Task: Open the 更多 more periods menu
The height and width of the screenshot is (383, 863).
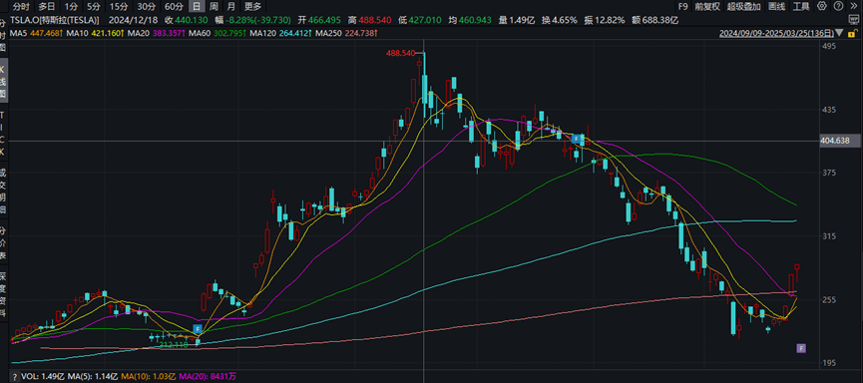Action: click(252, 7)
